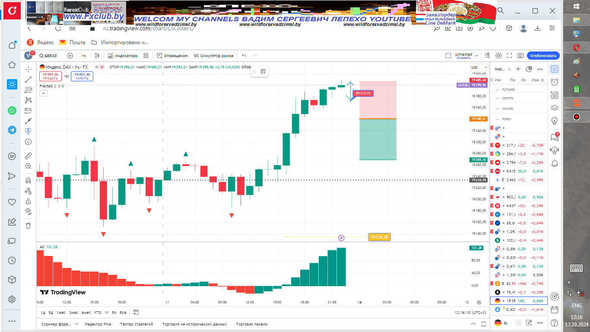Open the indicator templates grid
The height and width of the screenshot is (332, 590).
tap(146, 56)
